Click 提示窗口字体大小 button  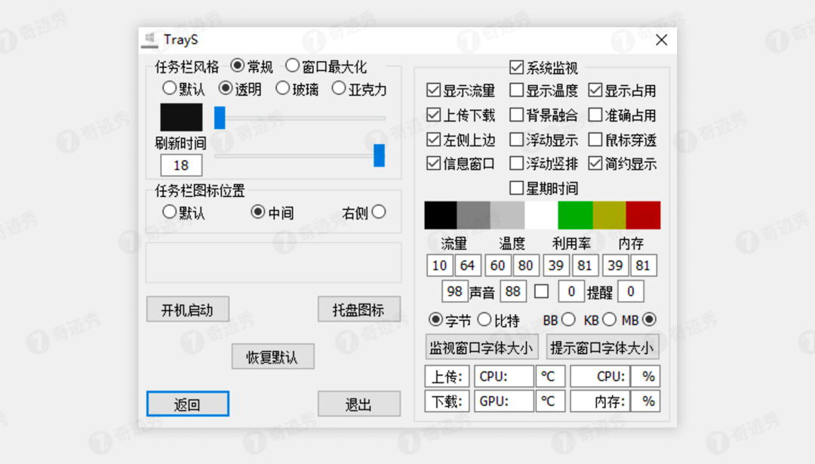(603, 347)
